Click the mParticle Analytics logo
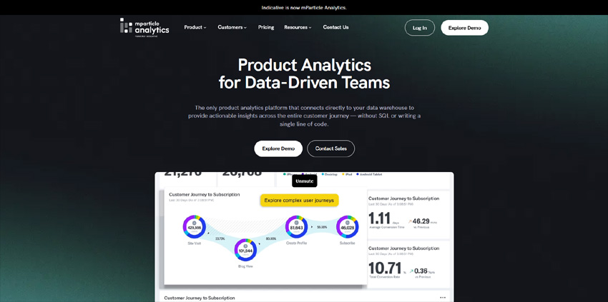Screen dimensions: 608x302 click(x=144, y=28)
